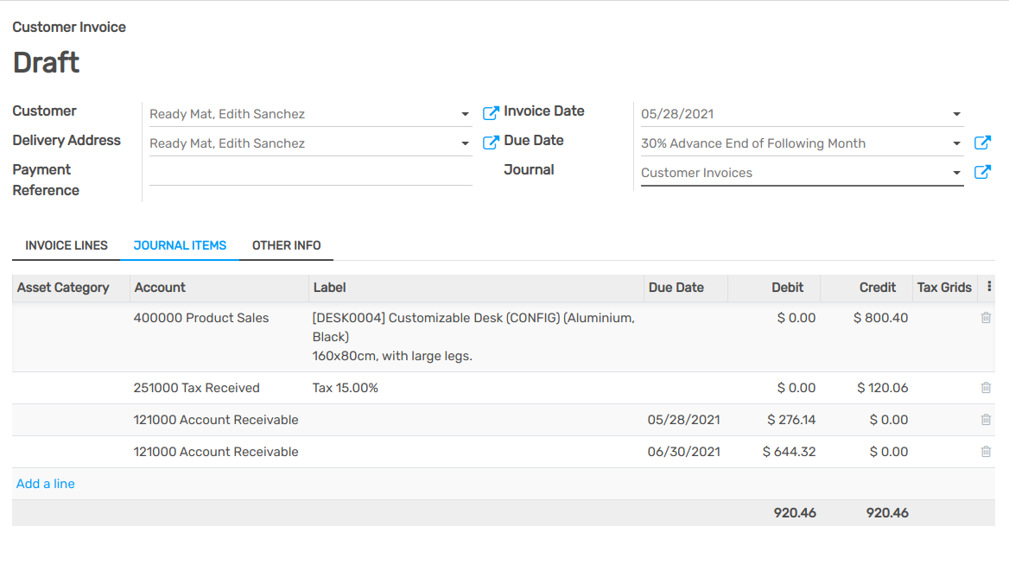1009x571 pixels.
Task: Open the Delivery Address external link icon
Action: pyautogui.click(x=491, y=143)
